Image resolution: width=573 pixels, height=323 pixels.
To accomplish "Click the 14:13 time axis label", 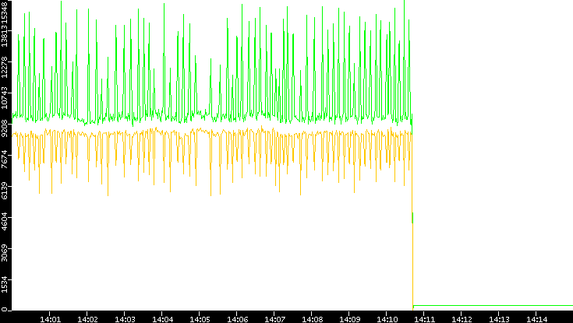I will tap(499, 319).
